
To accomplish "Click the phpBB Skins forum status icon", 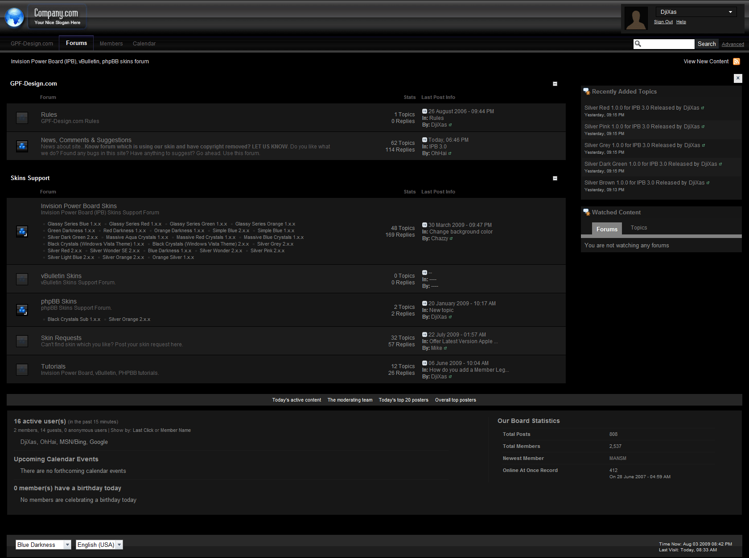I will (22, 310).
